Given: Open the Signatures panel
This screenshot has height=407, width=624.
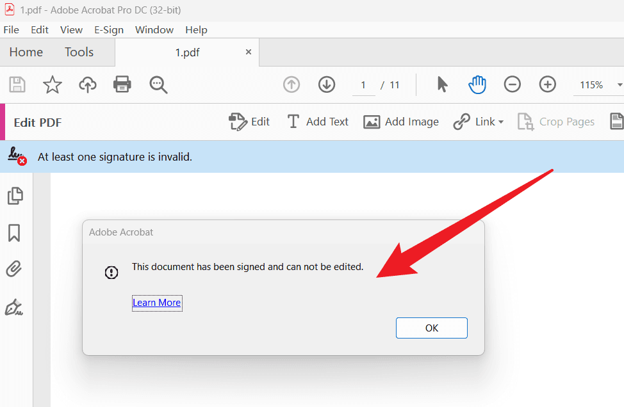Looking at the screenshot, I should pyautogui.click(x=14, y=307).
